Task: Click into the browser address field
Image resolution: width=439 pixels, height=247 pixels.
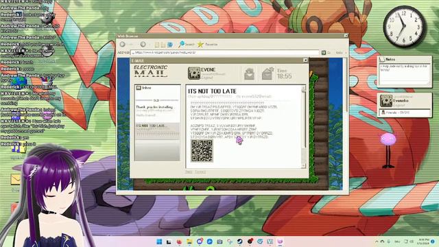Action: click(x=224, y=52)
